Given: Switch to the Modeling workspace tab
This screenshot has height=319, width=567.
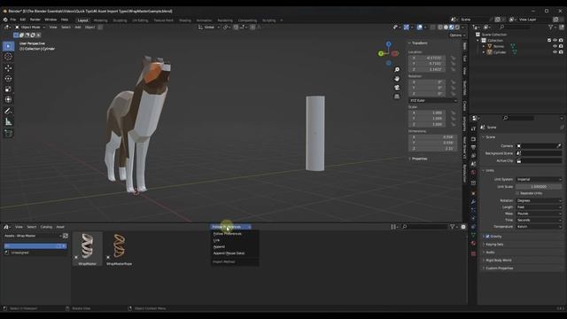Looking at the screenshot, I should [x=100, y=20].
